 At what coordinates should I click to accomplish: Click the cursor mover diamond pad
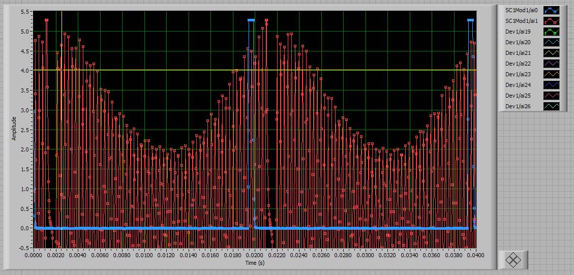click(x=513, y=260)
